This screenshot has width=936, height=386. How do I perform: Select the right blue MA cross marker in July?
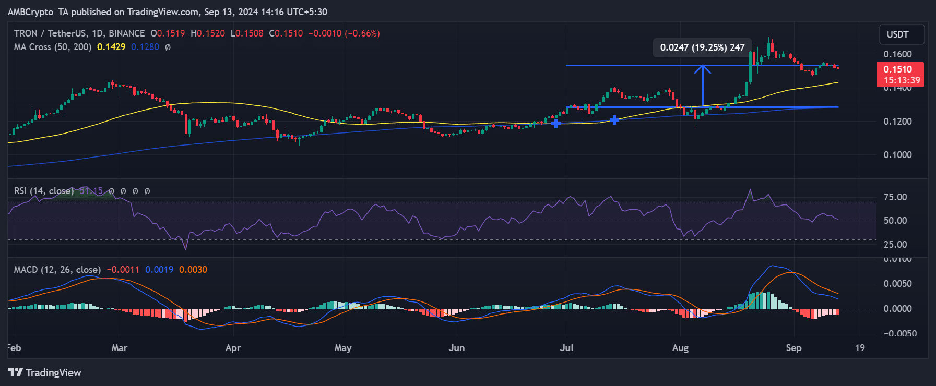[x=614, y=120]
